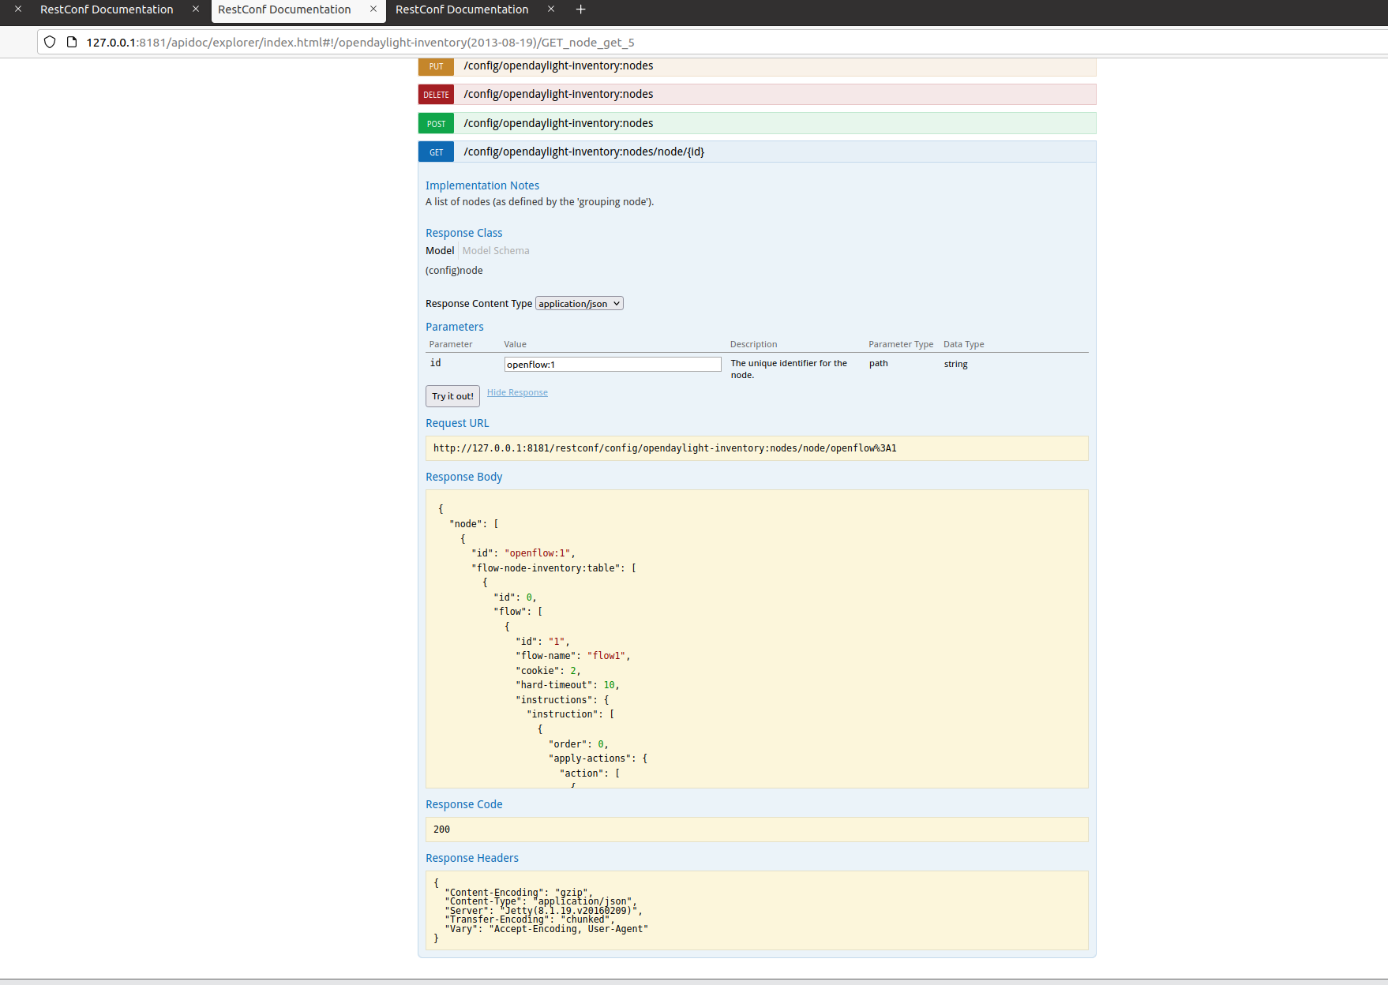Open the Response Content Type dropdown
1388x985 pixels.
[x=580, y=304]
